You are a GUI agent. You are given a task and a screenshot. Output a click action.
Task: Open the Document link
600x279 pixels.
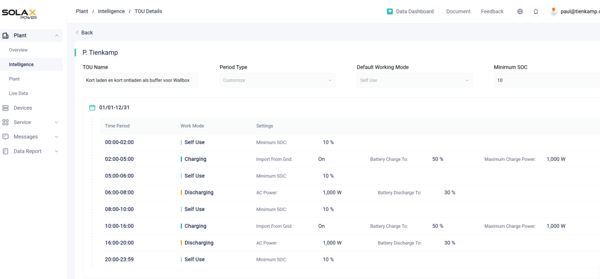[458, 11]
